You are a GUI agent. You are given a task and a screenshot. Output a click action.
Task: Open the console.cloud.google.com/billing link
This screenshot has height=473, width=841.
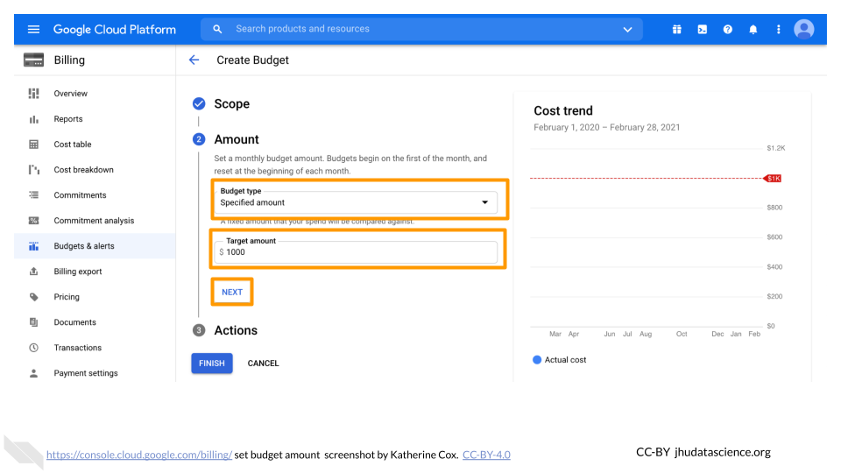click(x=139, y=455)
